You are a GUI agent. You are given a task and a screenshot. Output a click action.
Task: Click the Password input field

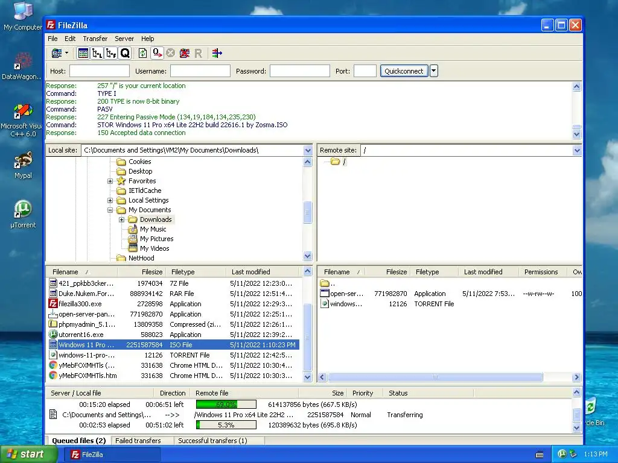coord(299,71)
